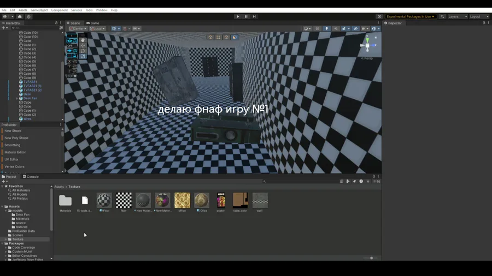Select wires object in Hierarchy
The height and width of the screenshot is (276, 492).
(27, 119)
